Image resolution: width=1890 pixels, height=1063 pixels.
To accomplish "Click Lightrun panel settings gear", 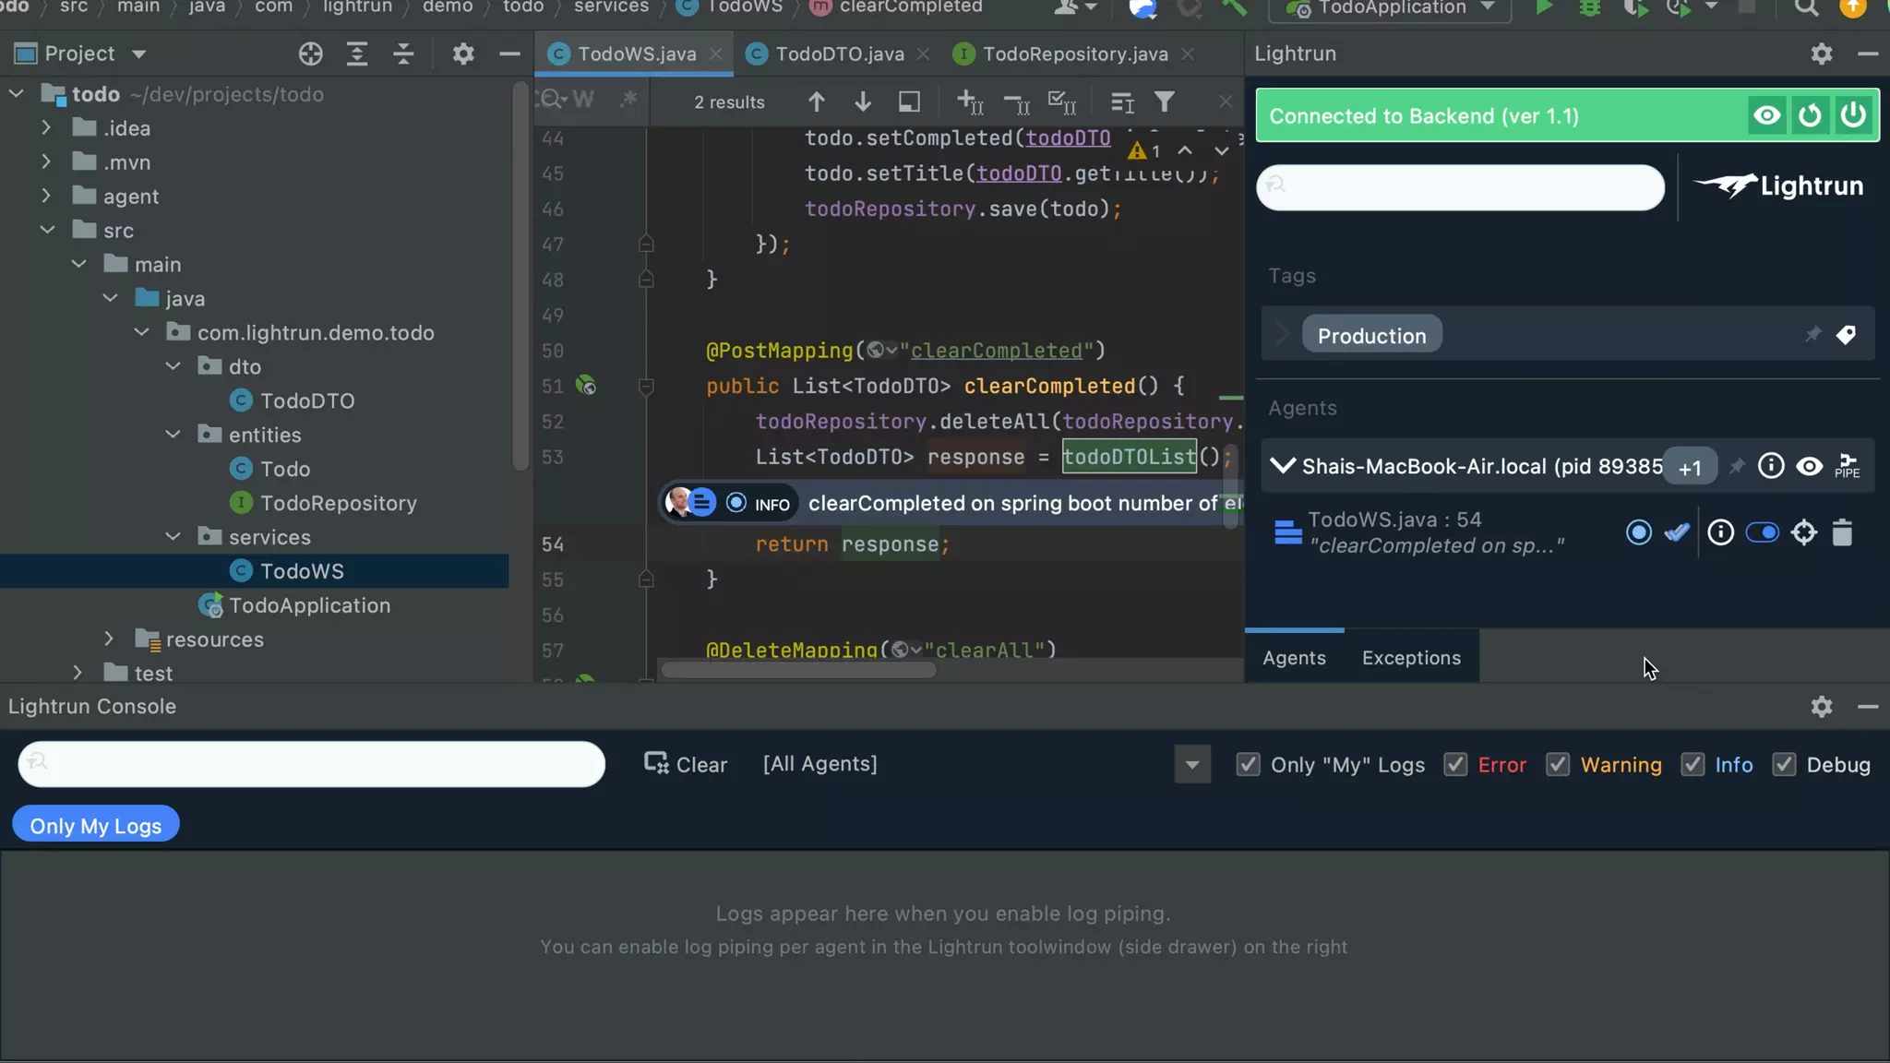I will pyautogui.click(x=1822, y=54).
